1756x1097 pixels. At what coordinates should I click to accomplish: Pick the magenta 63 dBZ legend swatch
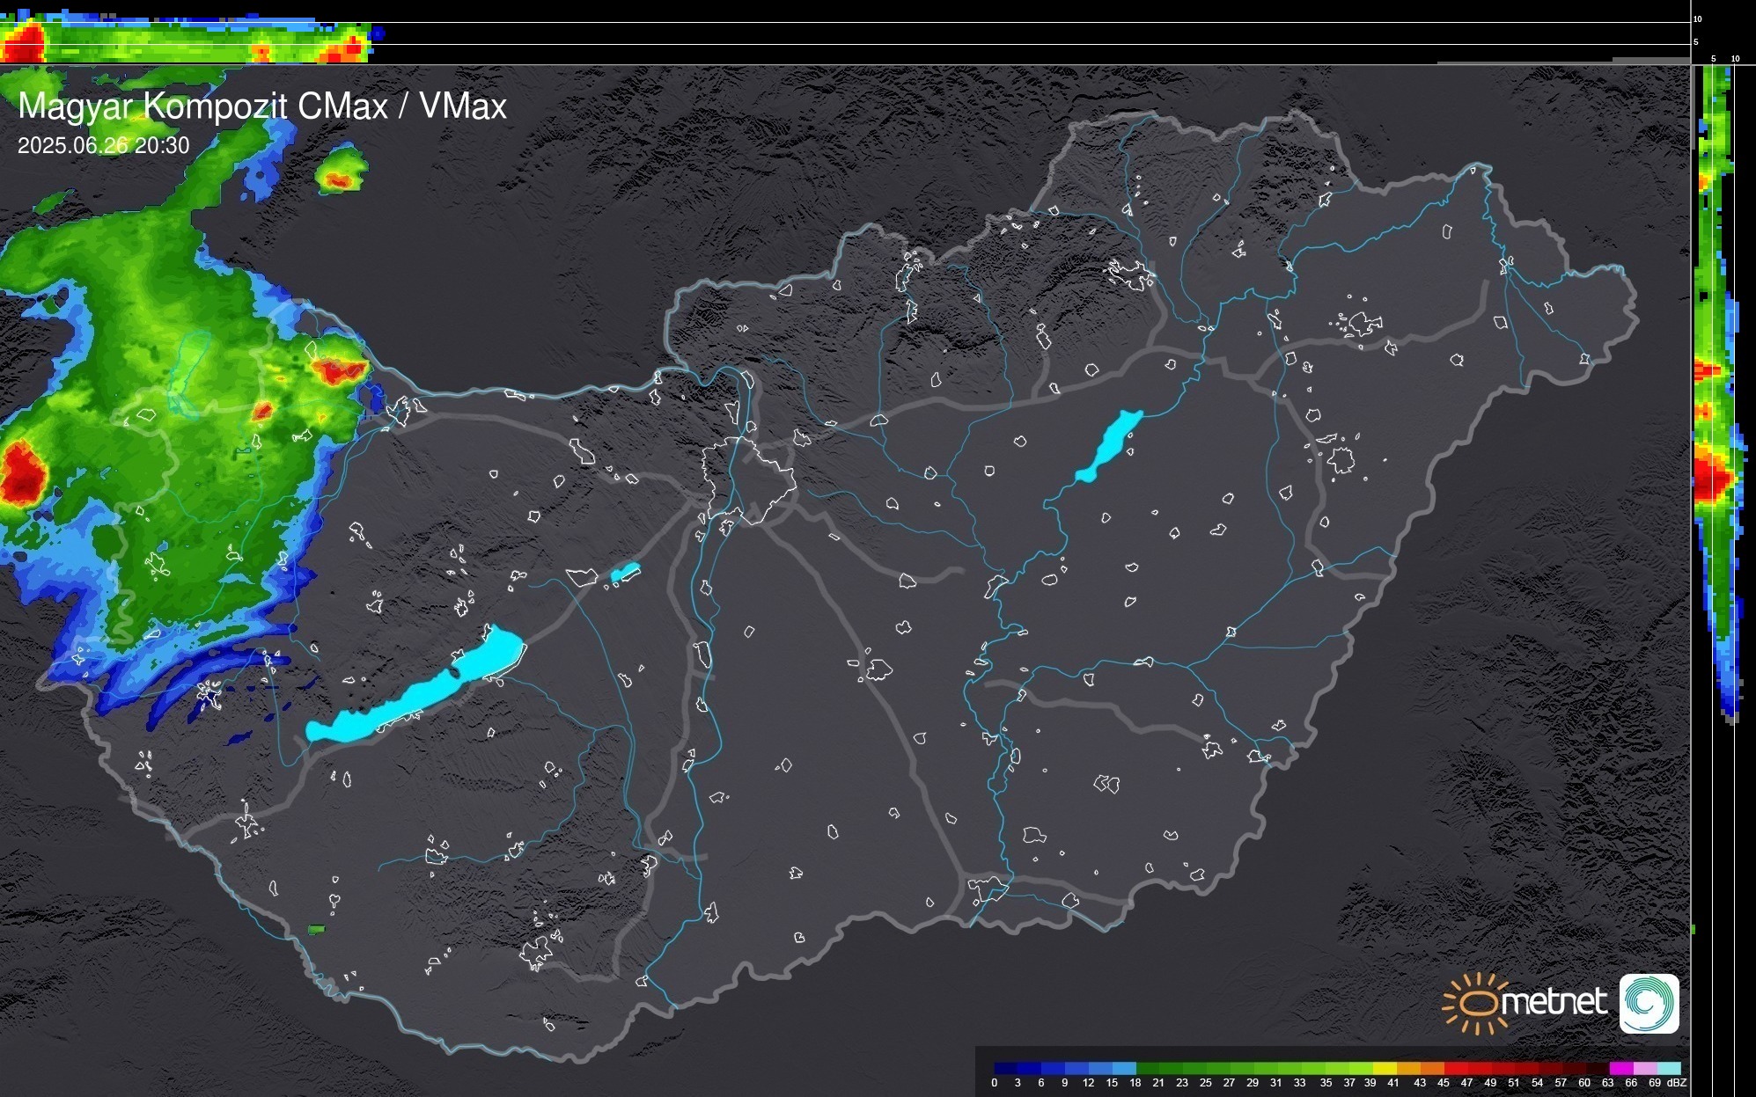point(1620,1068)
